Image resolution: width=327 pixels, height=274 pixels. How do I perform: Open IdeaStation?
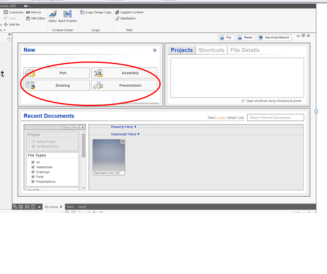coord(125,18)
